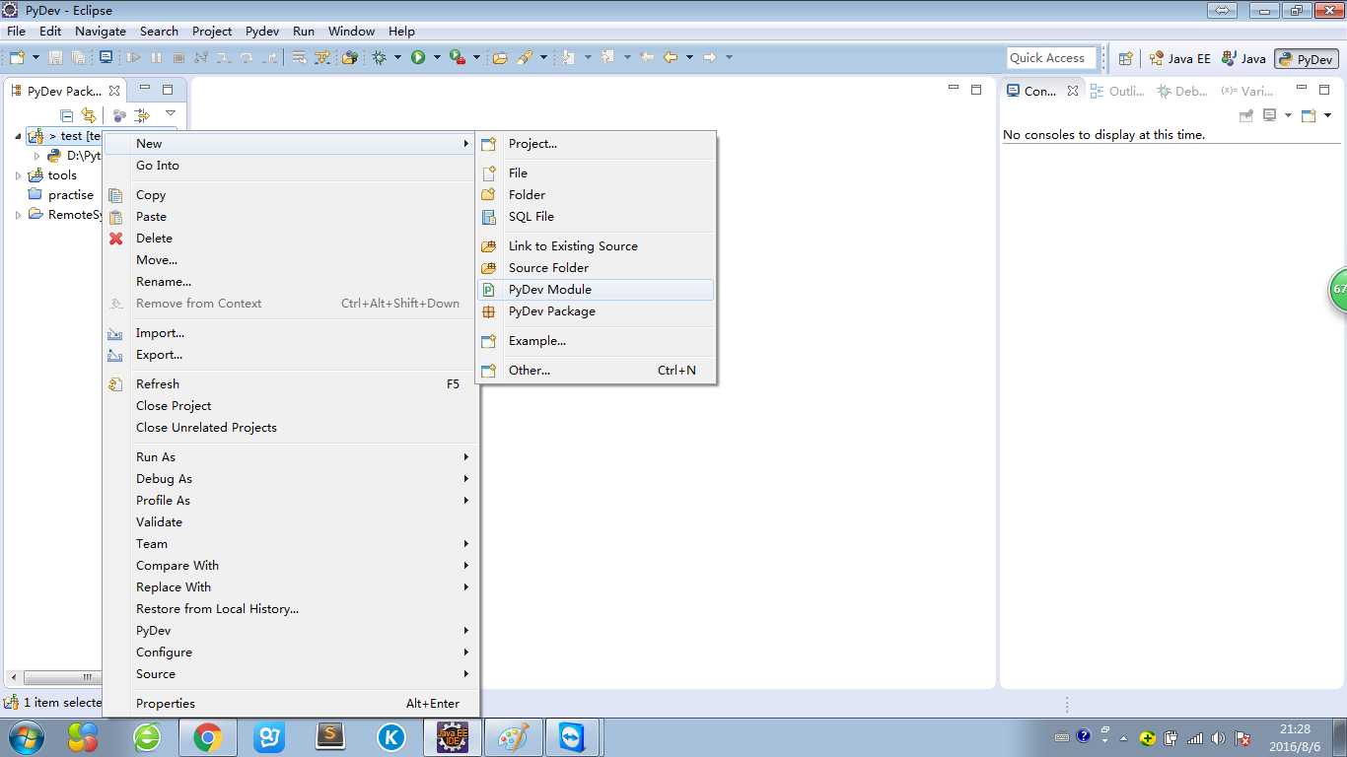The image size is (1347, 757).
Task: Click the Package Explorer horizontal scrollbar
Action: point(61,677)
